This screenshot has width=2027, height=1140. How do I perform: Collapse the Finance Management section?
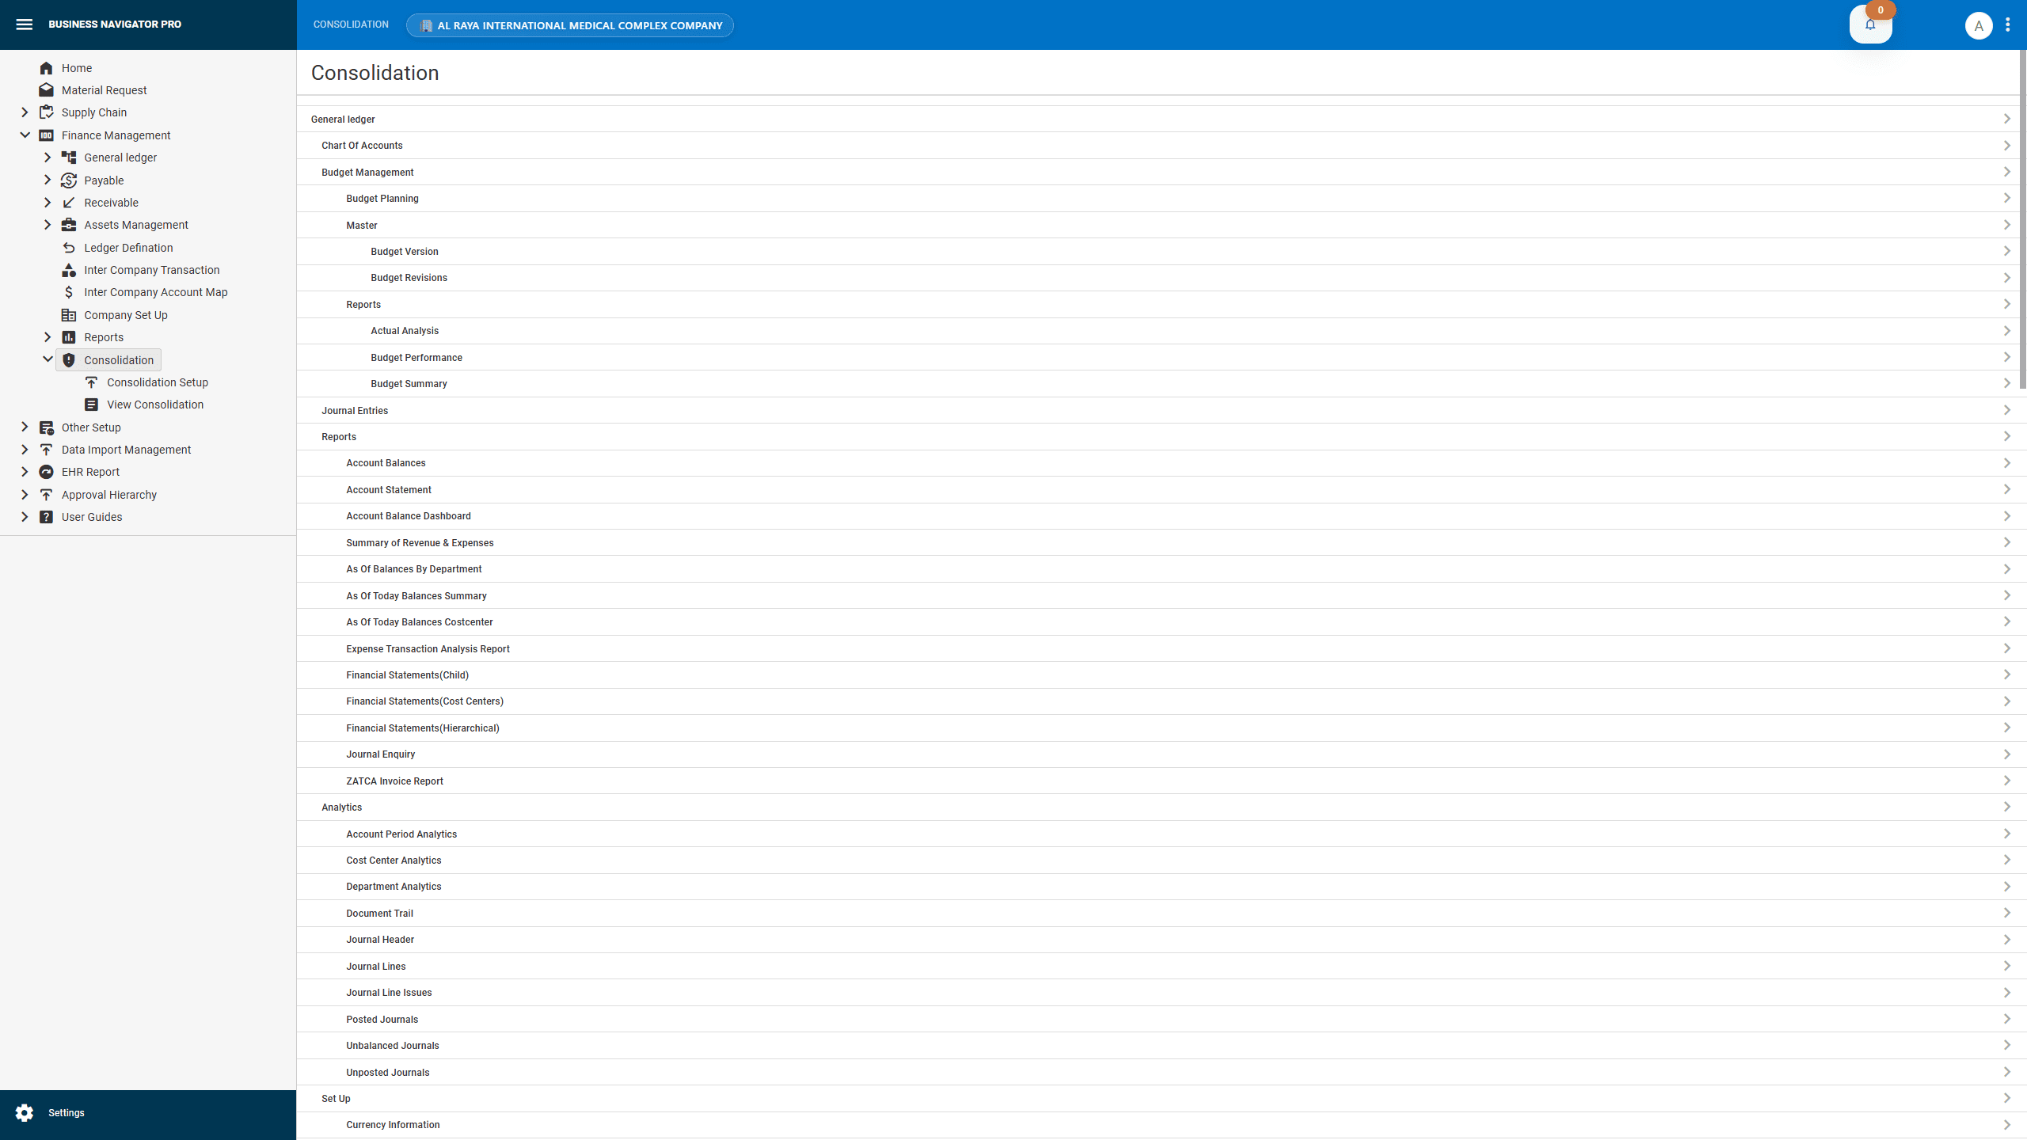pos(24,135)
